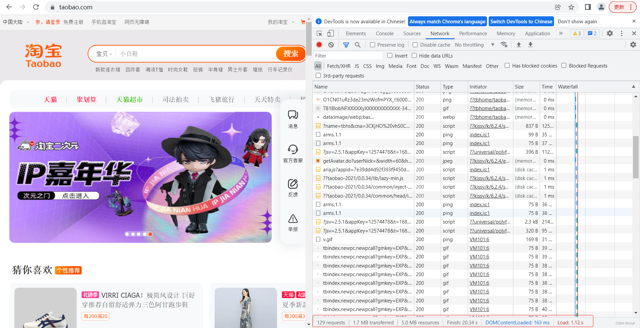Open the Application tab
Screen dimensions: 640x328
pyautogui.click(x=537, y=33)
